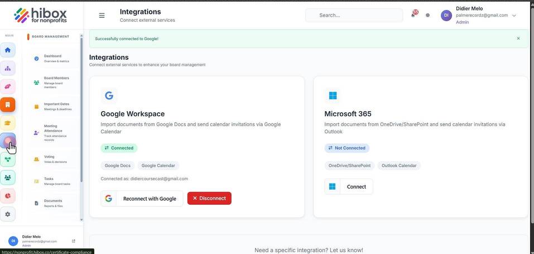
Task: Open the home icon in the main sidebar
Action: coord(8,50)
